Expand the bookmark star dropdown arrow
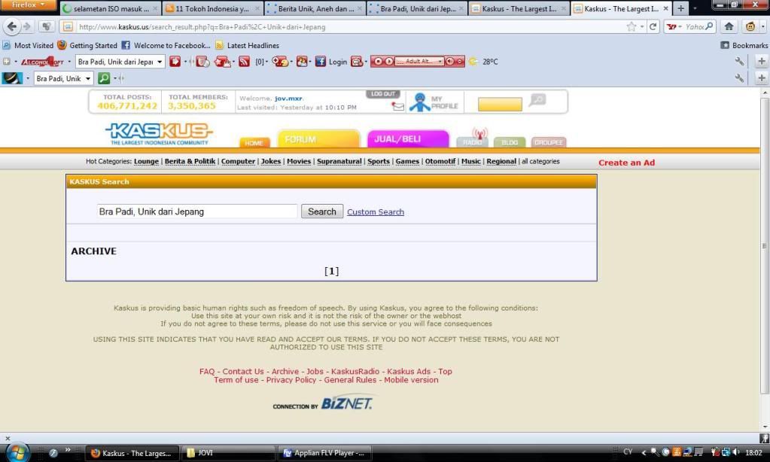770x462 pixels. (x=642, y=27)
